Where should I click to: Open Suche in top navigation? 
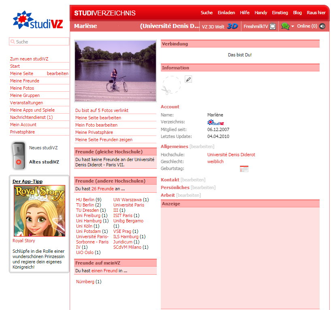(x=206, y=13)
